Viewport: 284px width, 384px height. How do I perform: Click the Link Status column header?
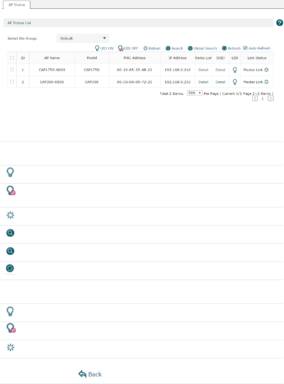coord(257,58)
